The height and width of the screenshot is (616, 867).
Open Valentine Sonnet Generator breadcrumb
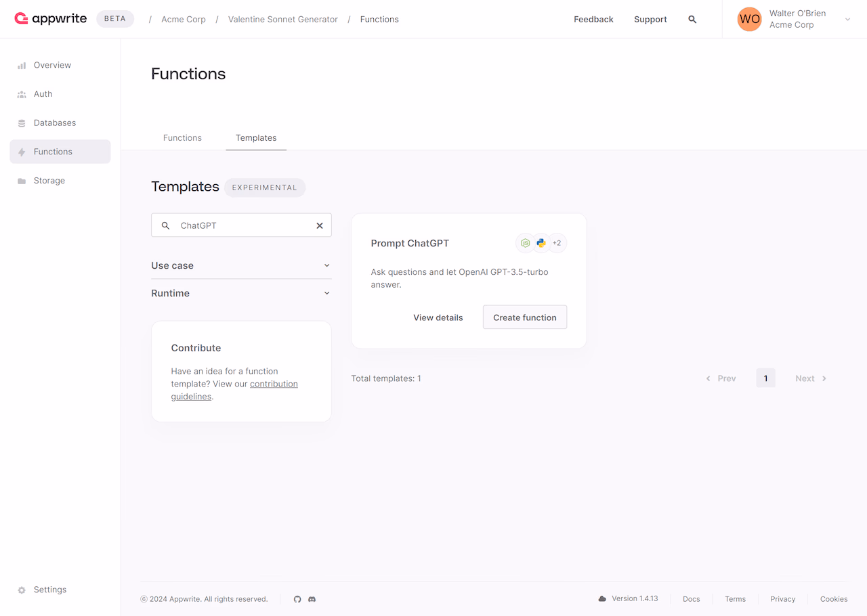tap(283, 19)
